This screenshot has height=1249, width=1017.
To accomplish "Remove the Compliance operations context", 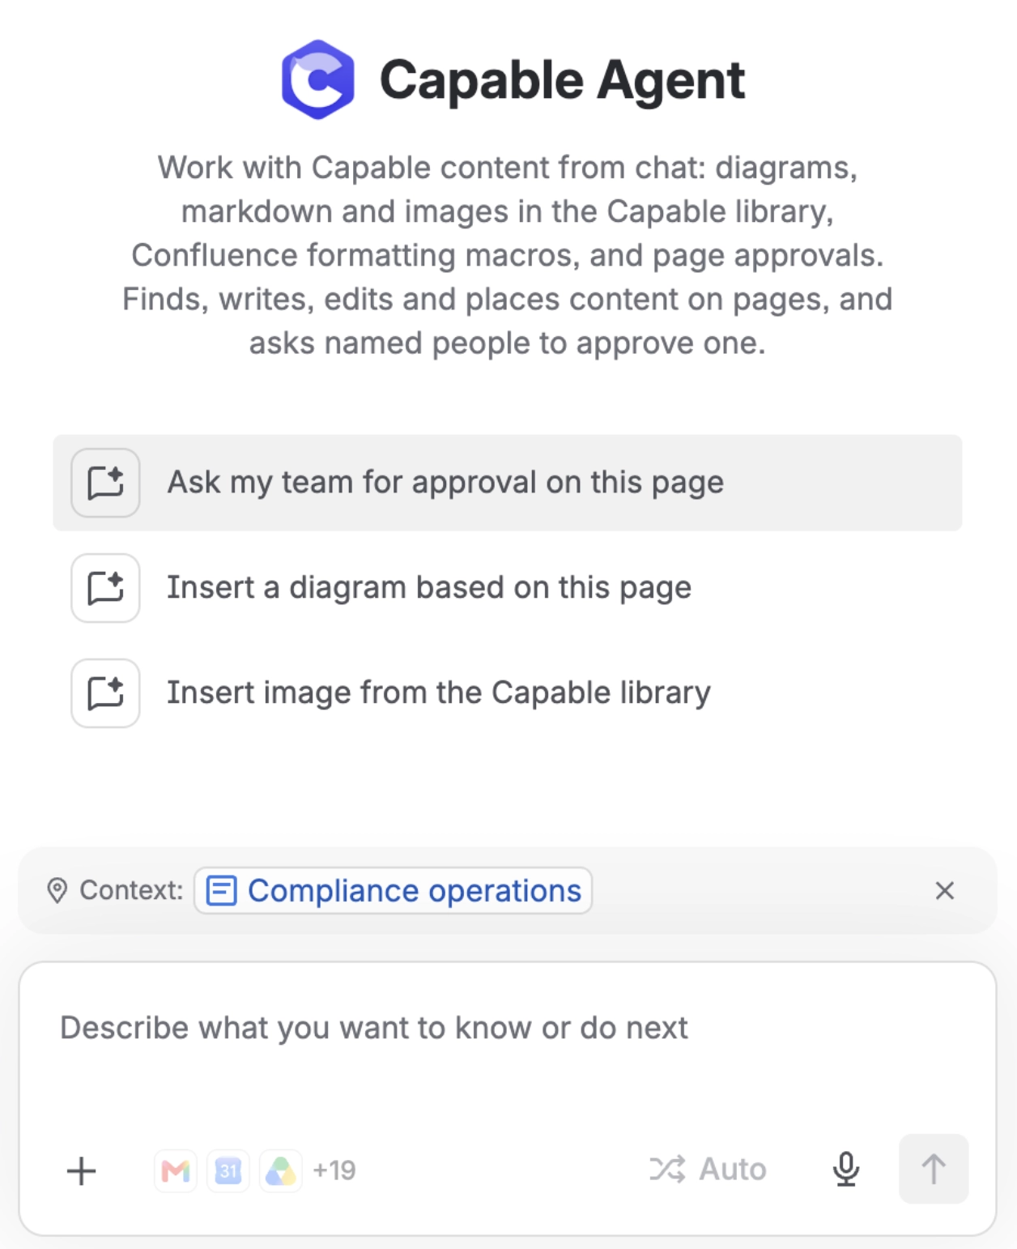I will [x=944, y=890].
